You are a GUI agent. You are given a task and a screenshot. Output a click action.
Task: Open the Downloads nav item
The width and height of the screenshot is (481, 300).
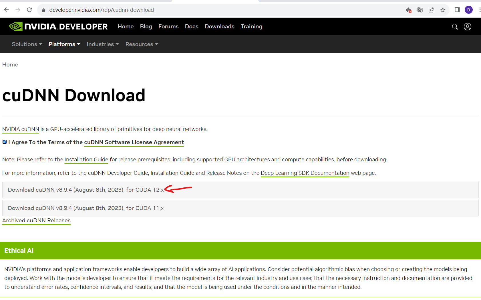[x=220, y=26]
